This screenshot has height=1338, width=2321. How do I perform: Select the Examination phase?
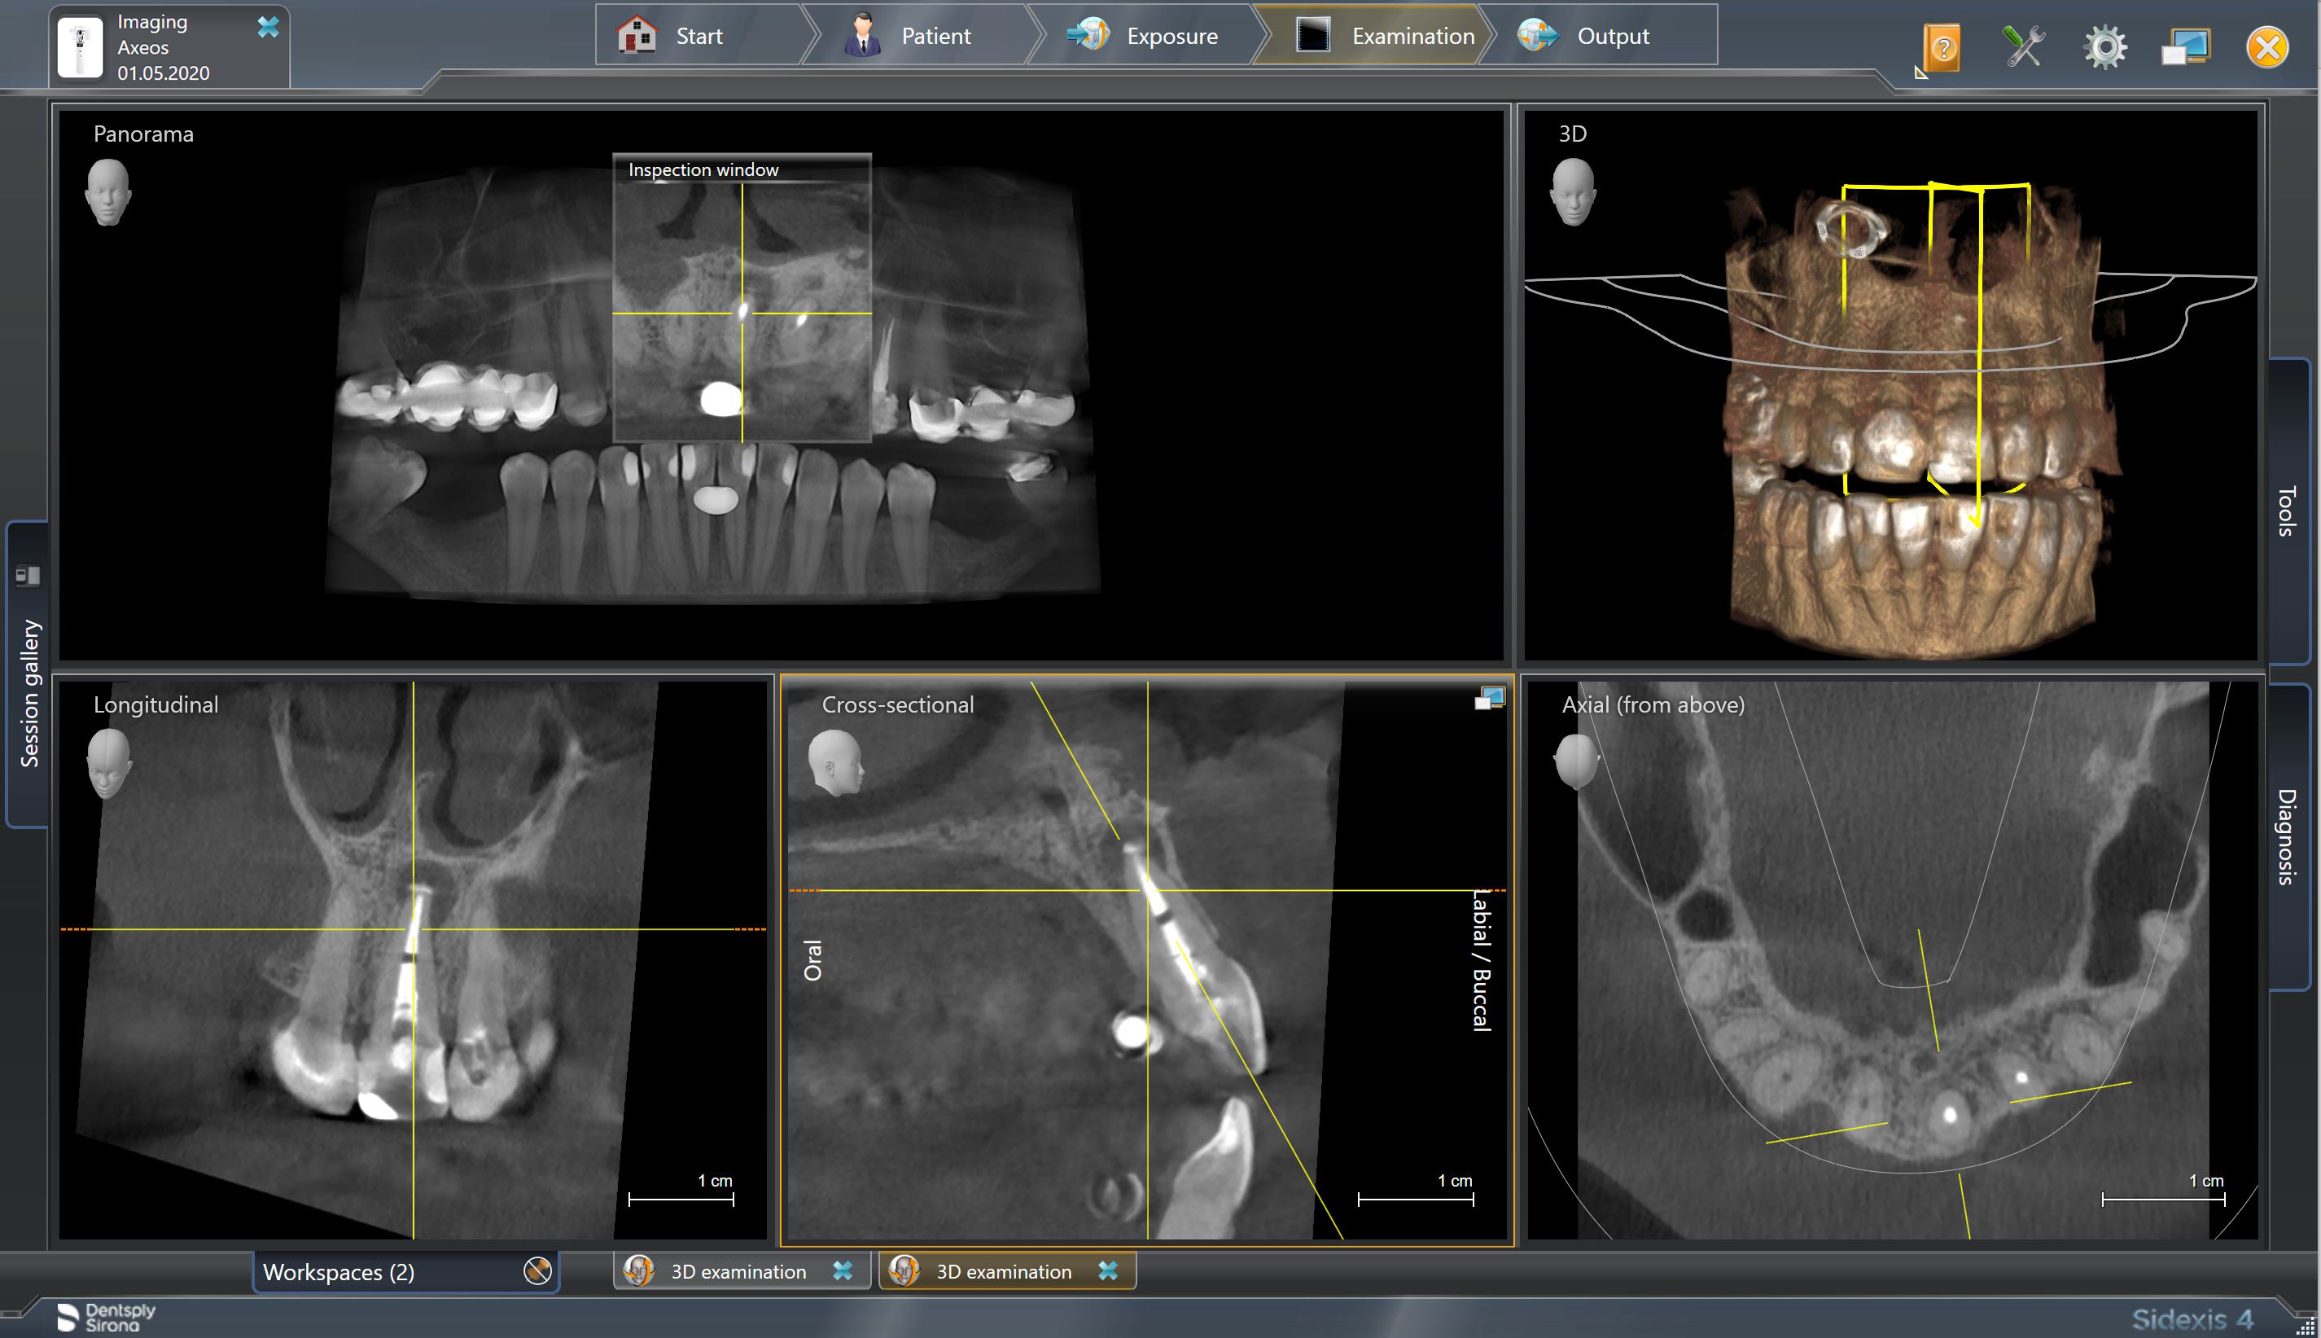(1375, 36)
